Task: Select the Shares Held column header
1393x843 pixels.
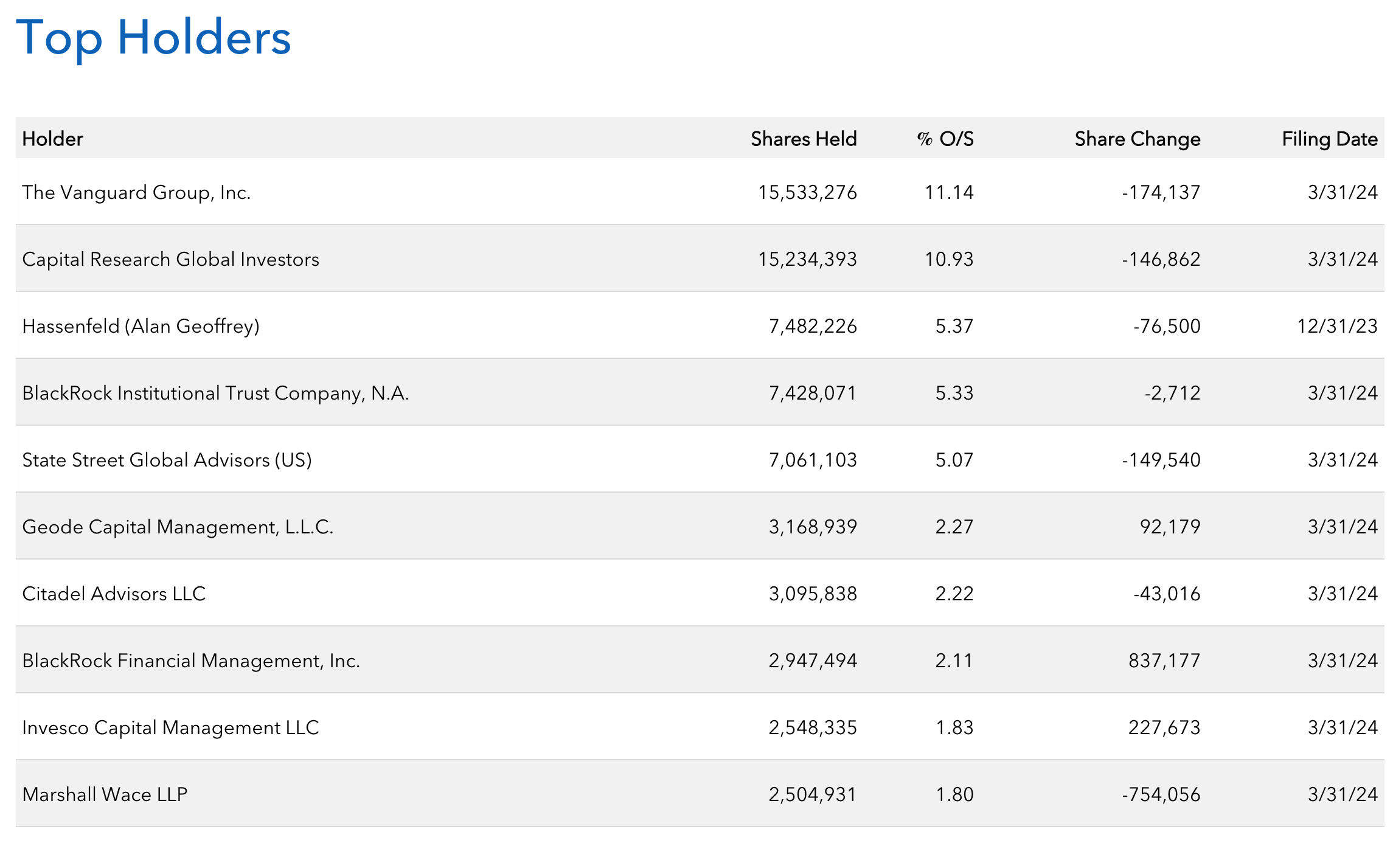Action: click(804, 139)
